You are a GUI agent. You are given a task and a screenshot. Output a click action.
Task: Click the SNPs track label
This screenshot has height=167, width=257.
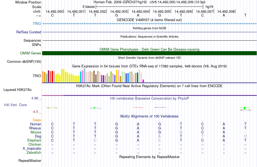(x=37, y=45)
